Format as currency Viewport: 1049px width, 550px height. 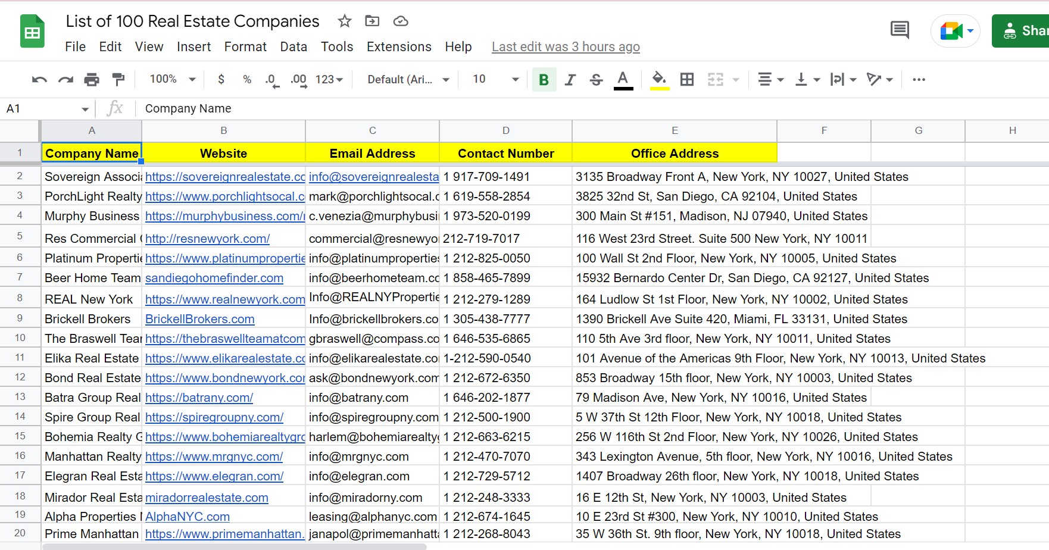[221, 79]
